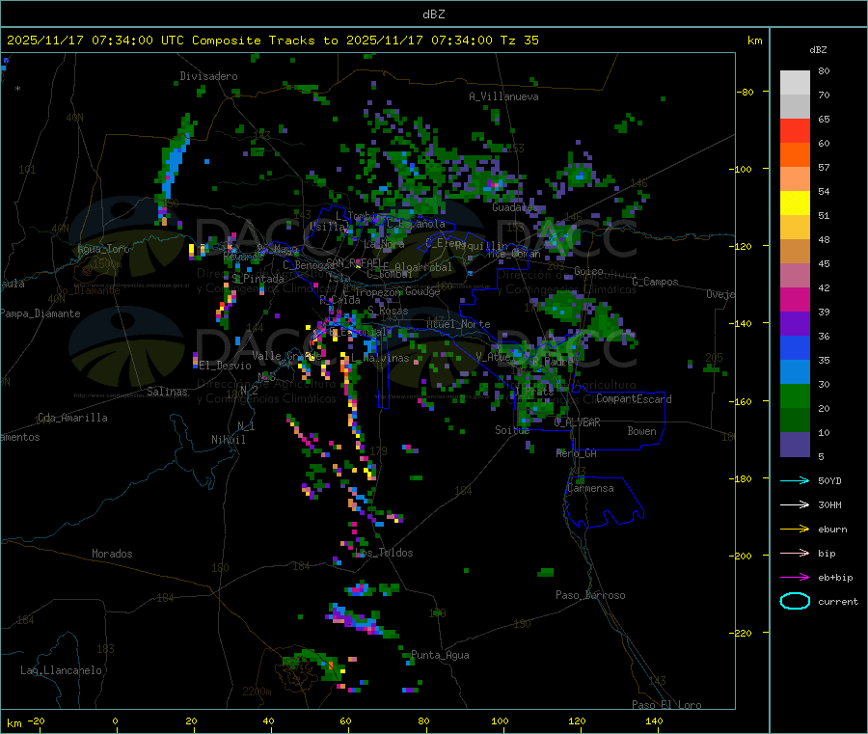Image resolution: width=868 pixels, height=734 pixels.
Task: Click the Pampa_Diamante place label
Action: (x=41, y=313)
